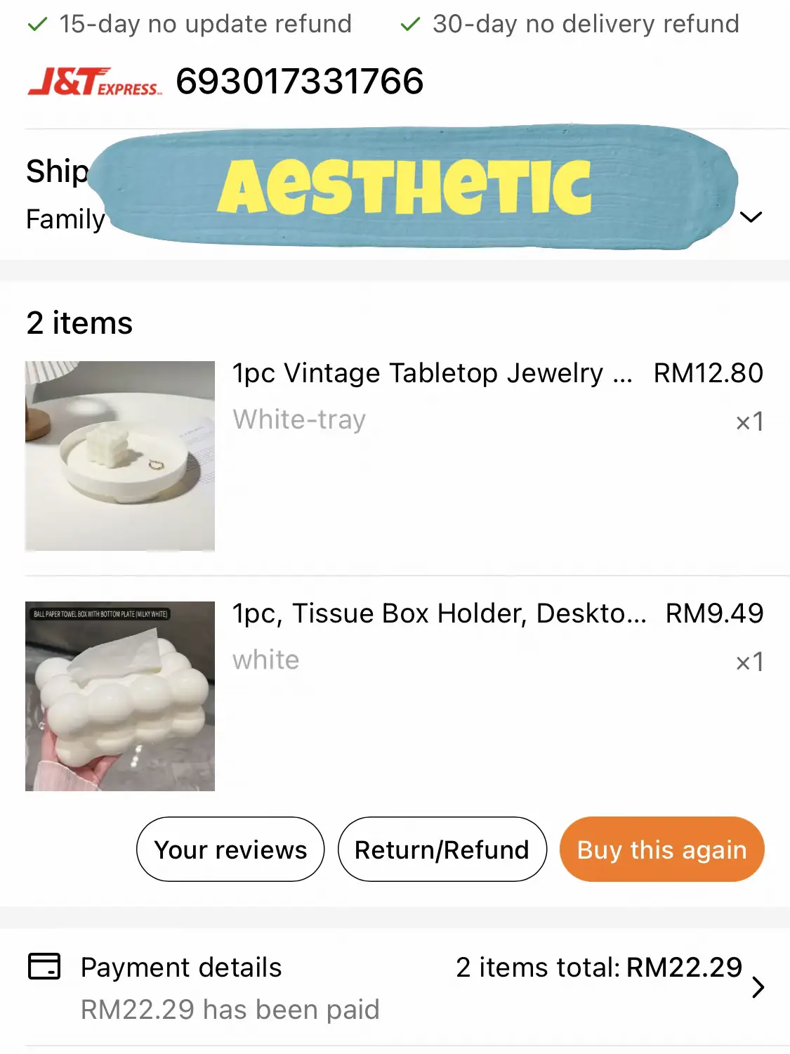
Task: Open the Vintage Tabletop Jewelry item title
Action: (432, 373)
